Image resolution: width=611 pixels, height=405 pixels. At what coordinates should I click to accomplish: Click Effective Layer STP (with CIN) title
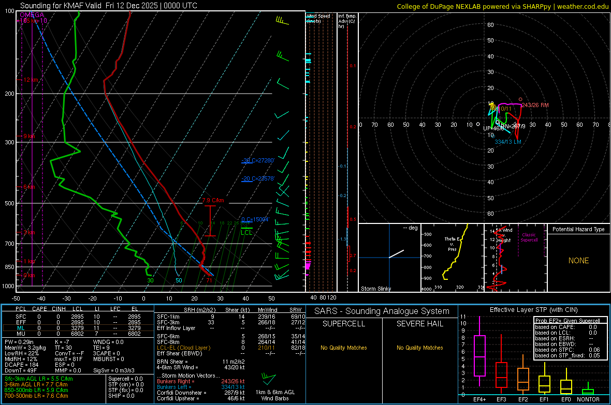(x=533, y=310)
